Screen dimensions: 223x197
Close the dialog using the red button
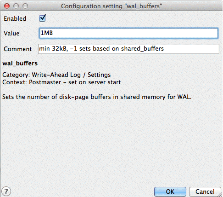pos(7,6)
